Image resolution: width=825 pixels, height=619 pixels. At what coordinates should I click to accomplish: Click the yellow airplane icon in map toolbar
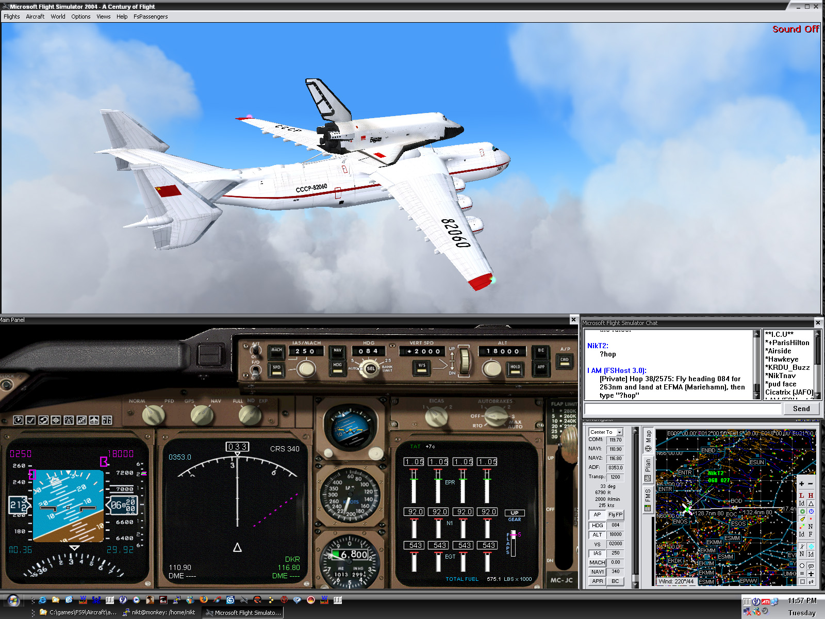pyautogui.click(x=802, y=519)
